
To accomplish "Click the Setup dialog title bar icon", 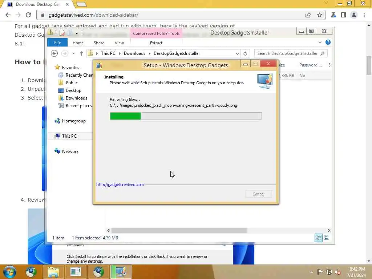I will [x=99, y=65].
